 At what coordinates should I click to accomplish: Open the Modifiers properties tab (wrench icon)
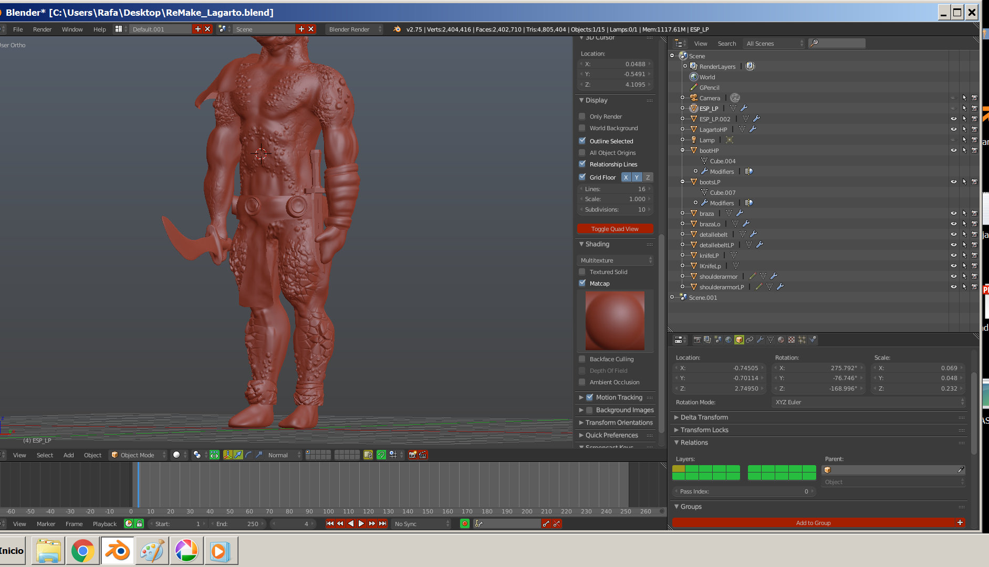point(760,340)
